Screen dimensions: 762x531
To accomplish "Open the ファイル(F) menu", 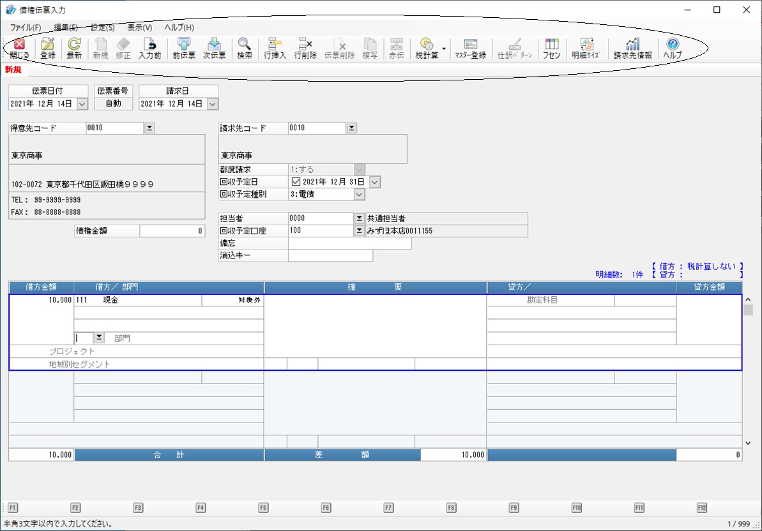I will pos(25,28).
